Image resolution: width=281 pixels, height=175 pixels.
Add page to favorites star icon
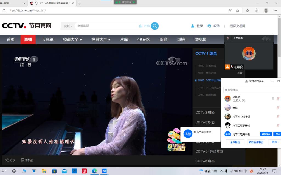coord(238,10)
